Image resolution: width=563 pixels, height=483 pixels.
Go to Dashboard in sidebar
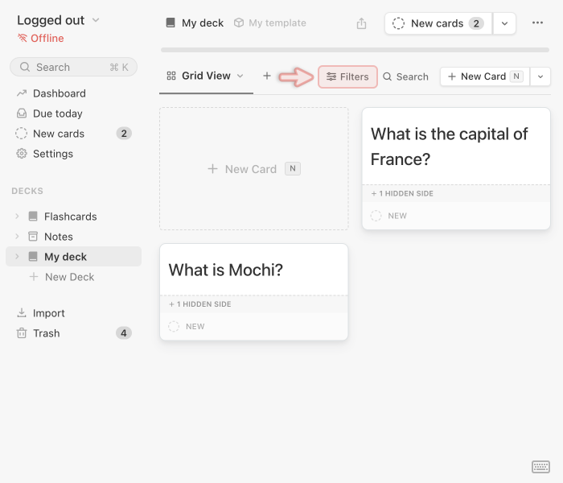(x=59, y=93)
